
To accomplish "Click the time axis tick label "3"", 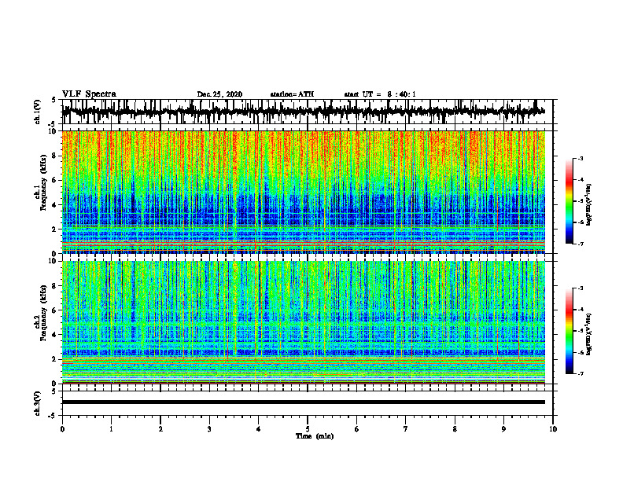I will point(209,429).
